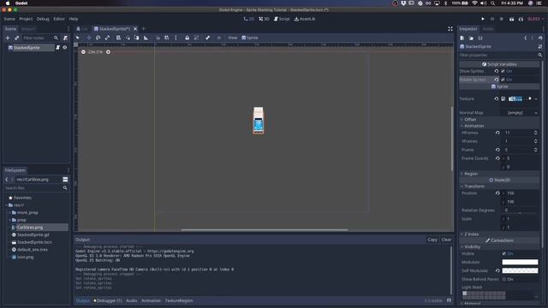The image size is (548, 308).
Task: Load resource folder icon in Inspector
Action: click(x=471, y=38)
